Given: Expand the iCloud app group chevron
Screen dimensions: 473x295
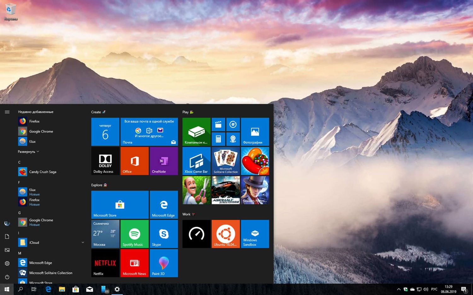Looking at the screenshot, I should pyautogui.click(x=83, y=242).
